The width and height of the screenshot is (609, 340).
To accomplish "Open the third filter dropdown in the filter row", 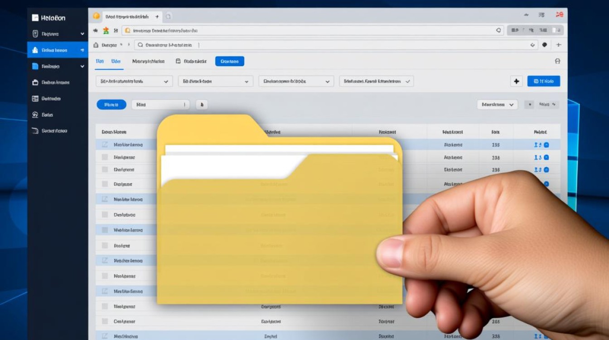I will 296,82.
